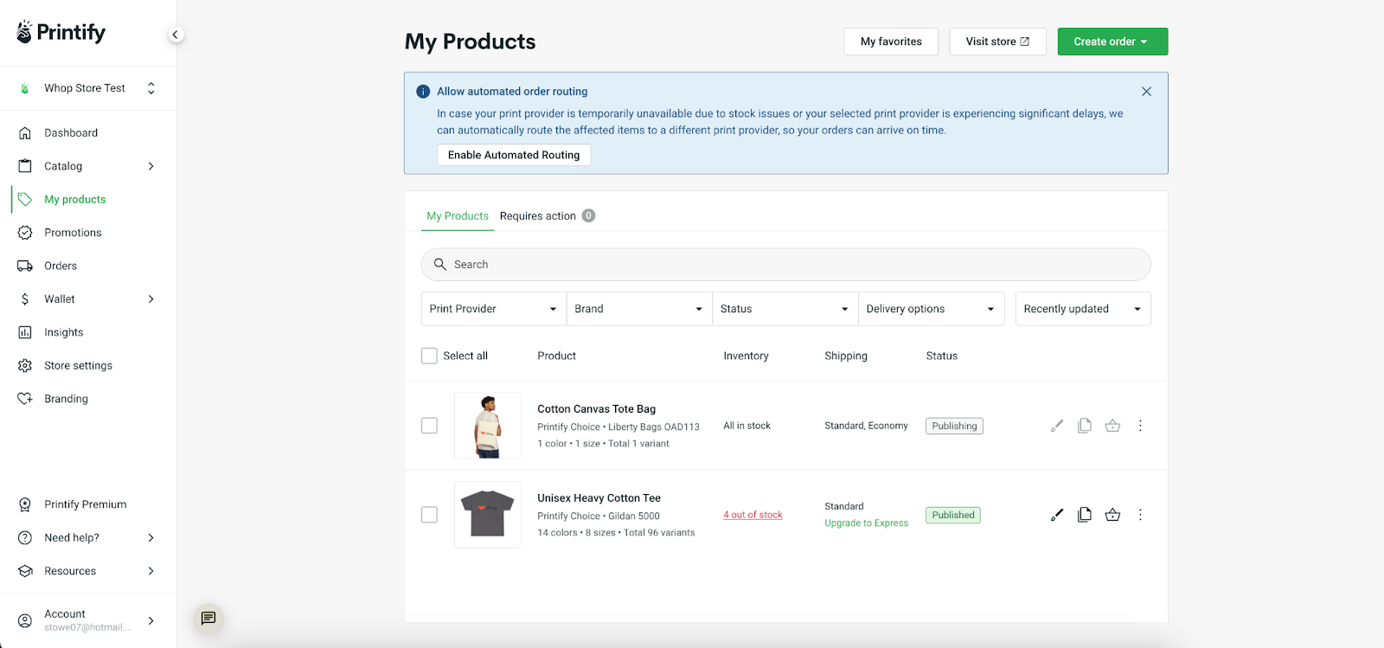The height and width of the screenshot is (648, 1384).
Task: Open the Unisex Heavy Cotton Tee title
Action: (x=599, y=498)
